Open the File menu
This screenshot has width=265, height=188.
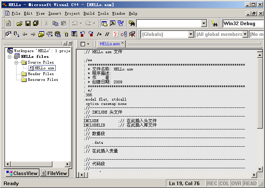[x=16, y=13]
